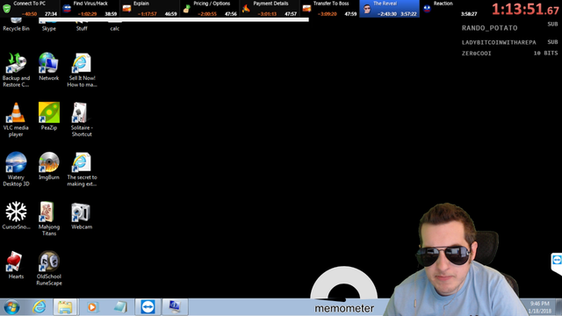Screen dimensions: 562x316
Task: Click the memometer label
Action: [344, 308]
